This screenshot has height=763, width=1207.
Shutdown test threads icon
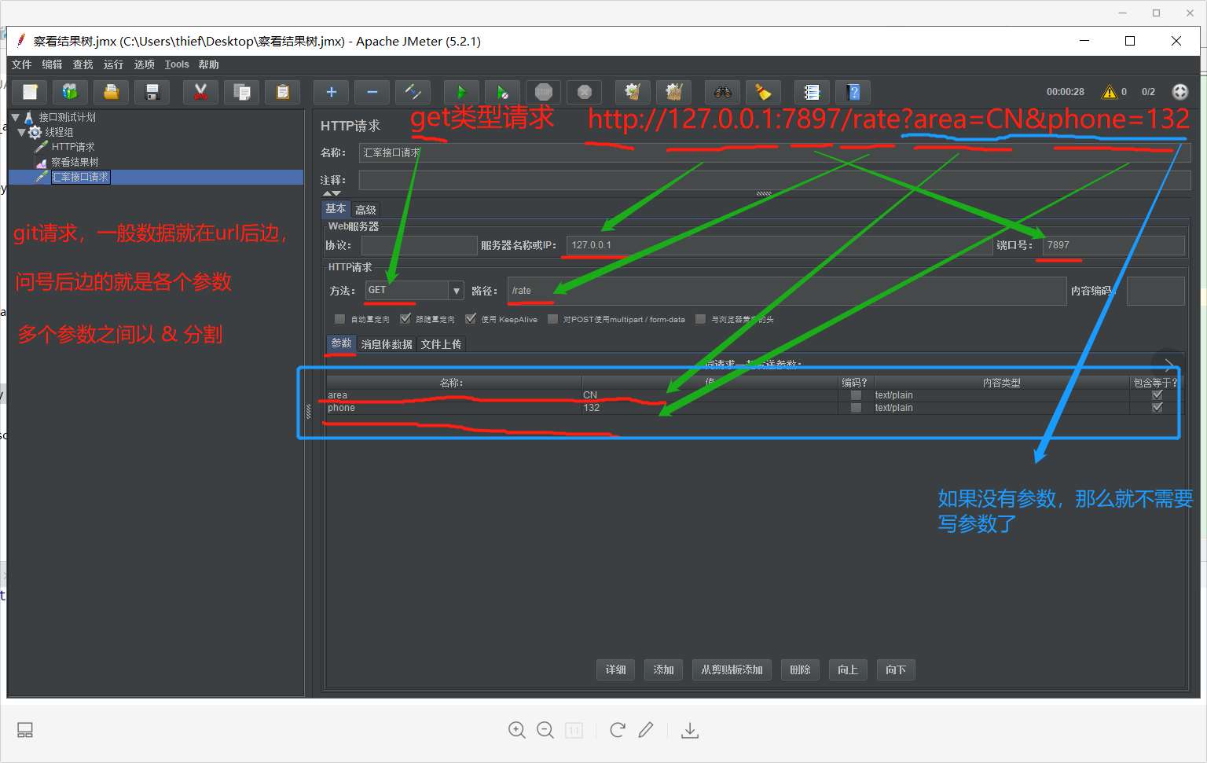585,92
